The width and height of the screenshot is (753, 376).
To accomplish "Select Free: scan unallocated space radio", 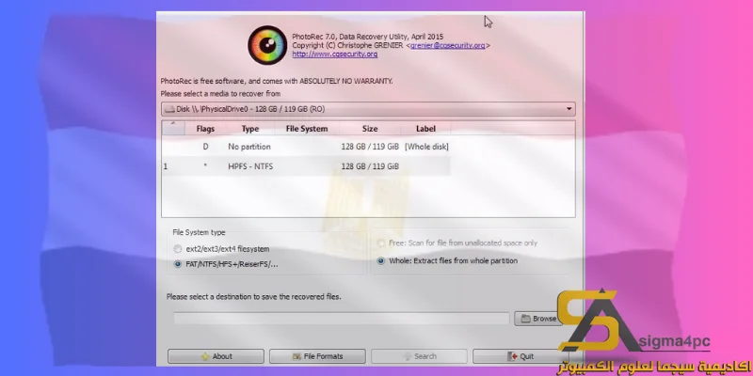I will pyautogui.click(x=381, y=243).
